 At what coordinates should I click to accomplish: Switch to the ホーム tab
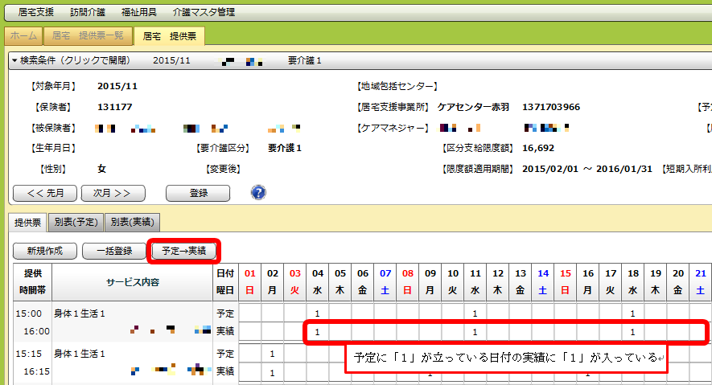pyautogui.click(x=23, y=36)
